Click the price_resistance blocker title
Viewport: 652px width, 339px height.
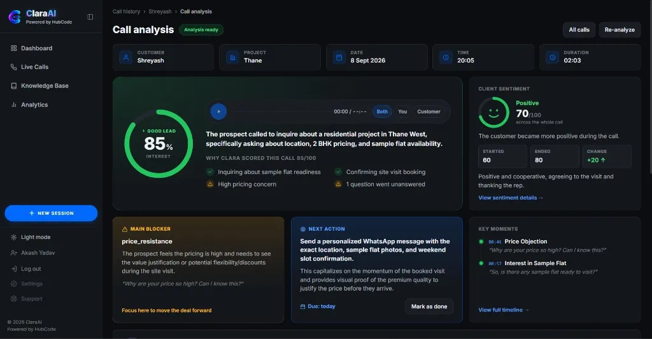(x=147, y=242)
